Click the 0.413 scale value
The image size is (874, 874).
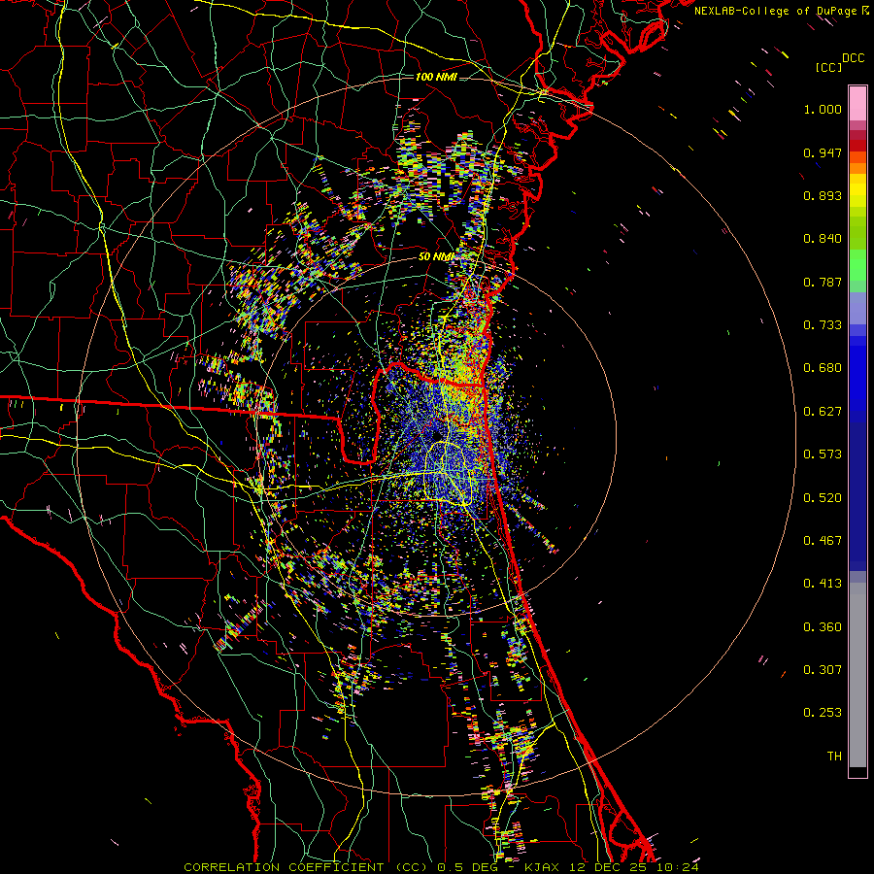823,584
